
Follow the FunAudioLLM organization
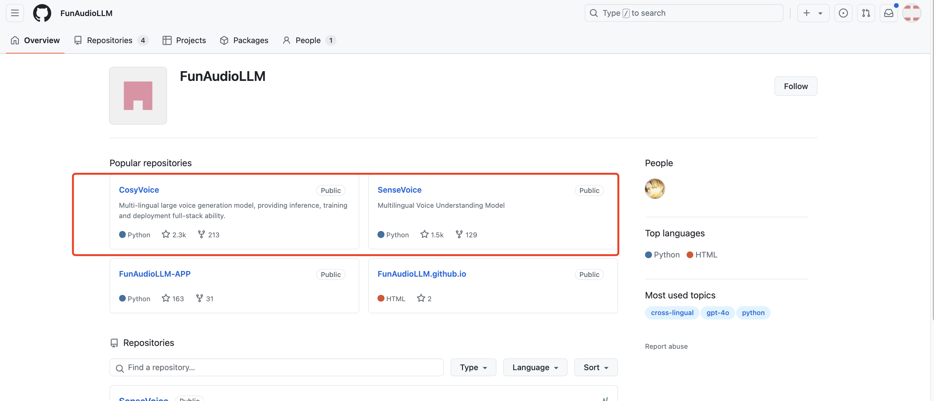click(x=795, y=86)
